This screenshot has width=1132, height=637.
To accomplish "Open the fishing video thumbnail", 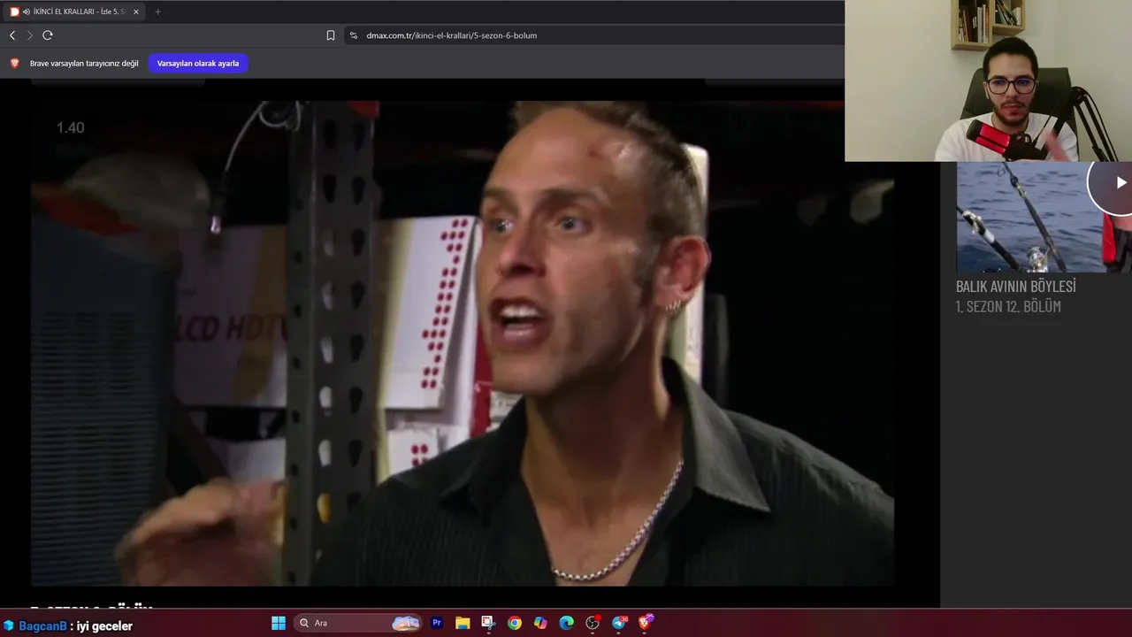I will [x=1044, y=217].
